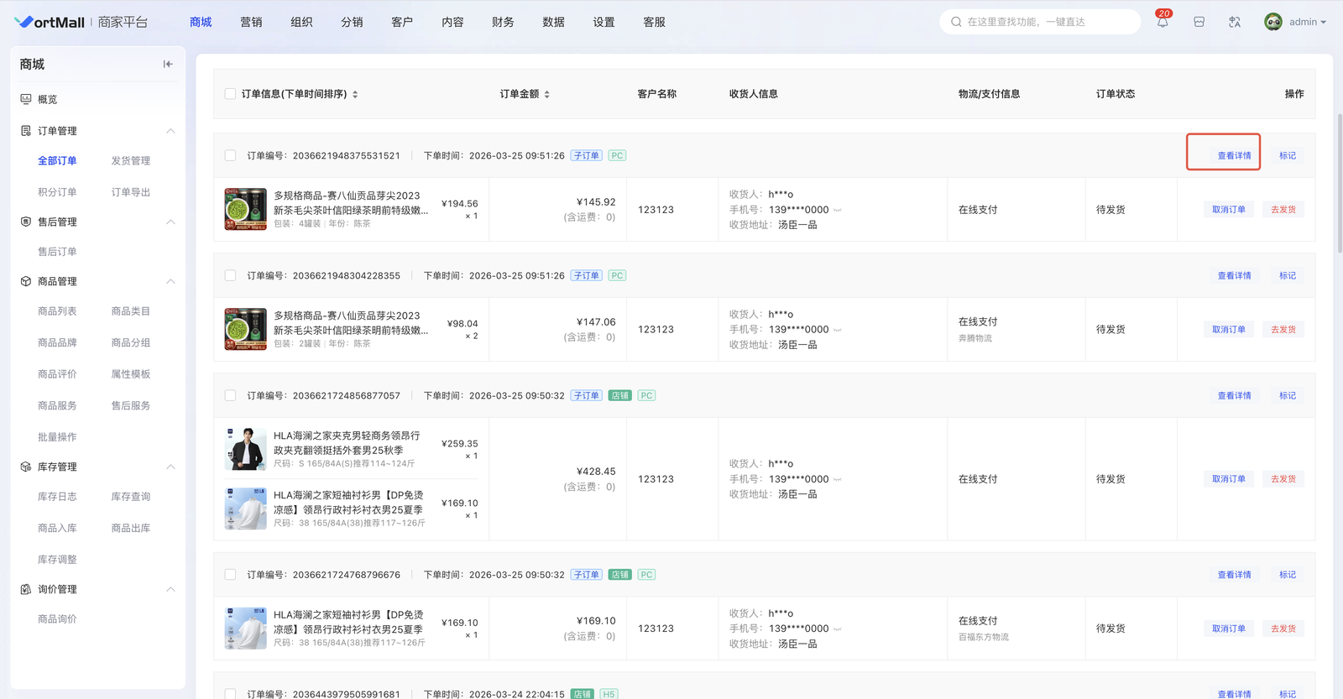The image size is (1343, 699).
Task: Open the admin account dropdown
Action: (1307, 22)
